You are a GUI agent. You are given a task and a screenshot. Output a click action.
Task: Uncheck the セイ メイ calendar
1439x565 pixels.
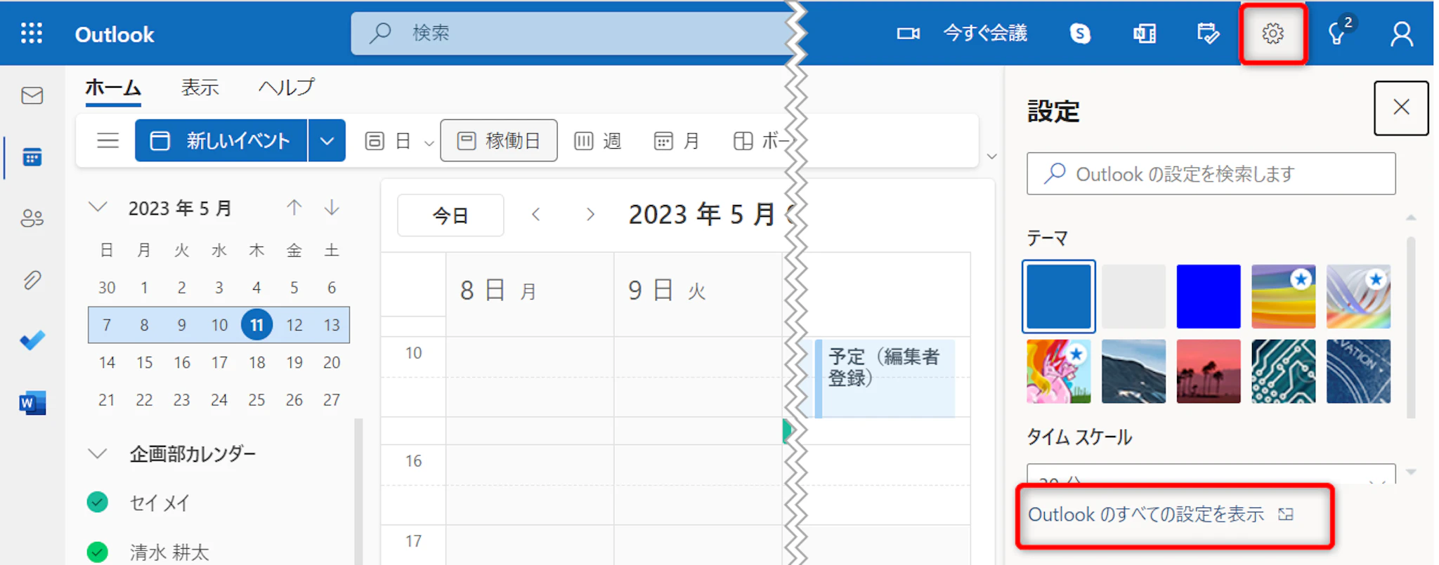pyautogui.click(x=98, y=503)
